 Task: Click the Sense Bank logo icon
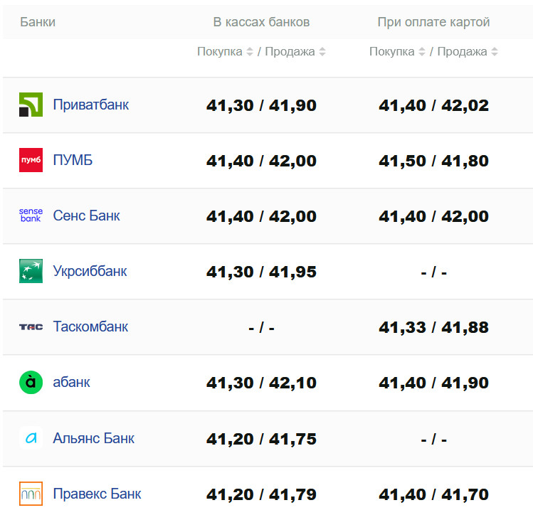(31, 216)
